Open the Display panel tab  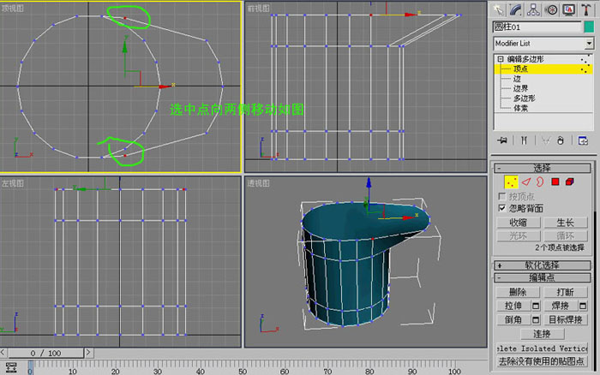point(568,9)
